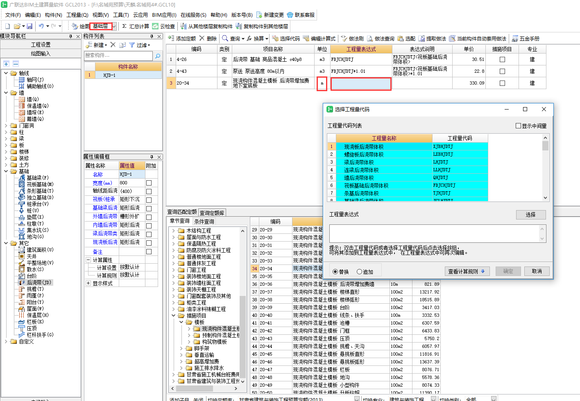The image size is (580, 401).
Task: Collapse 基础 node in navigation tree
Action: click(6, 171)
